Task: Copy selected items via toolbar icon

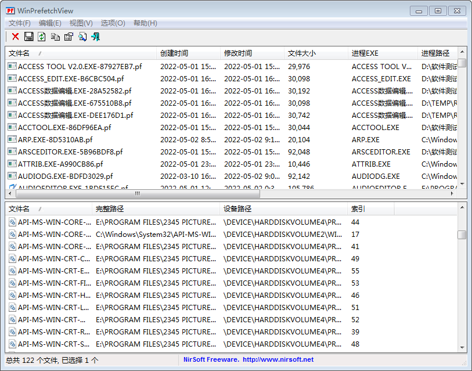Action: [55, 37]
